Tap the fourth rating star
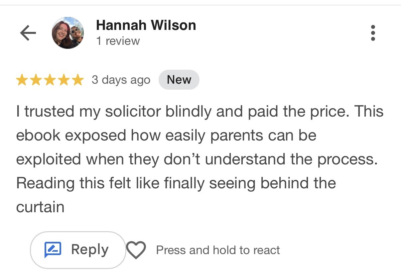Viewport: 401px width, 278px height. [x=64, y=80]
